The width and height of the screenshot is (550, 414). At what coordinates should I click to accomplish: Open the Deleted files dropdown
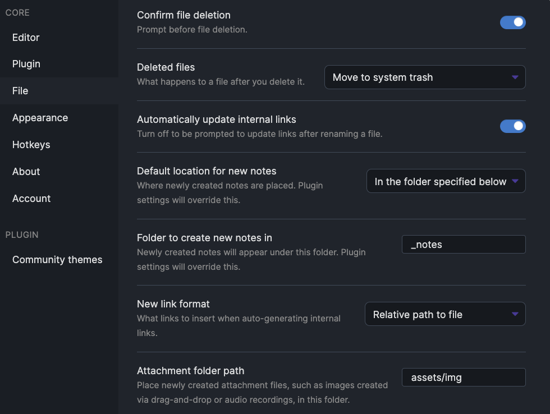(x=425, y=77)
